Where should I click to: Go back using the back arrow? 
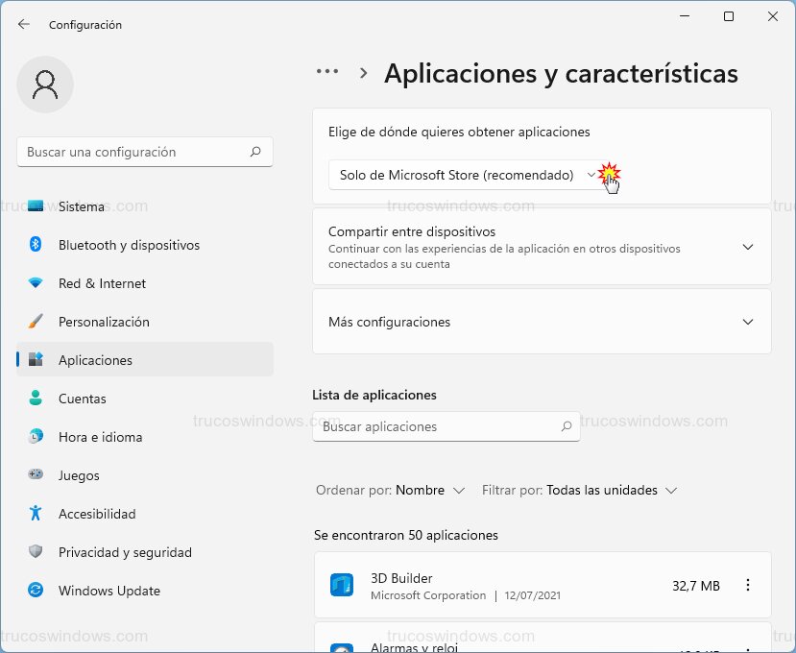click(x=23, y=25)
